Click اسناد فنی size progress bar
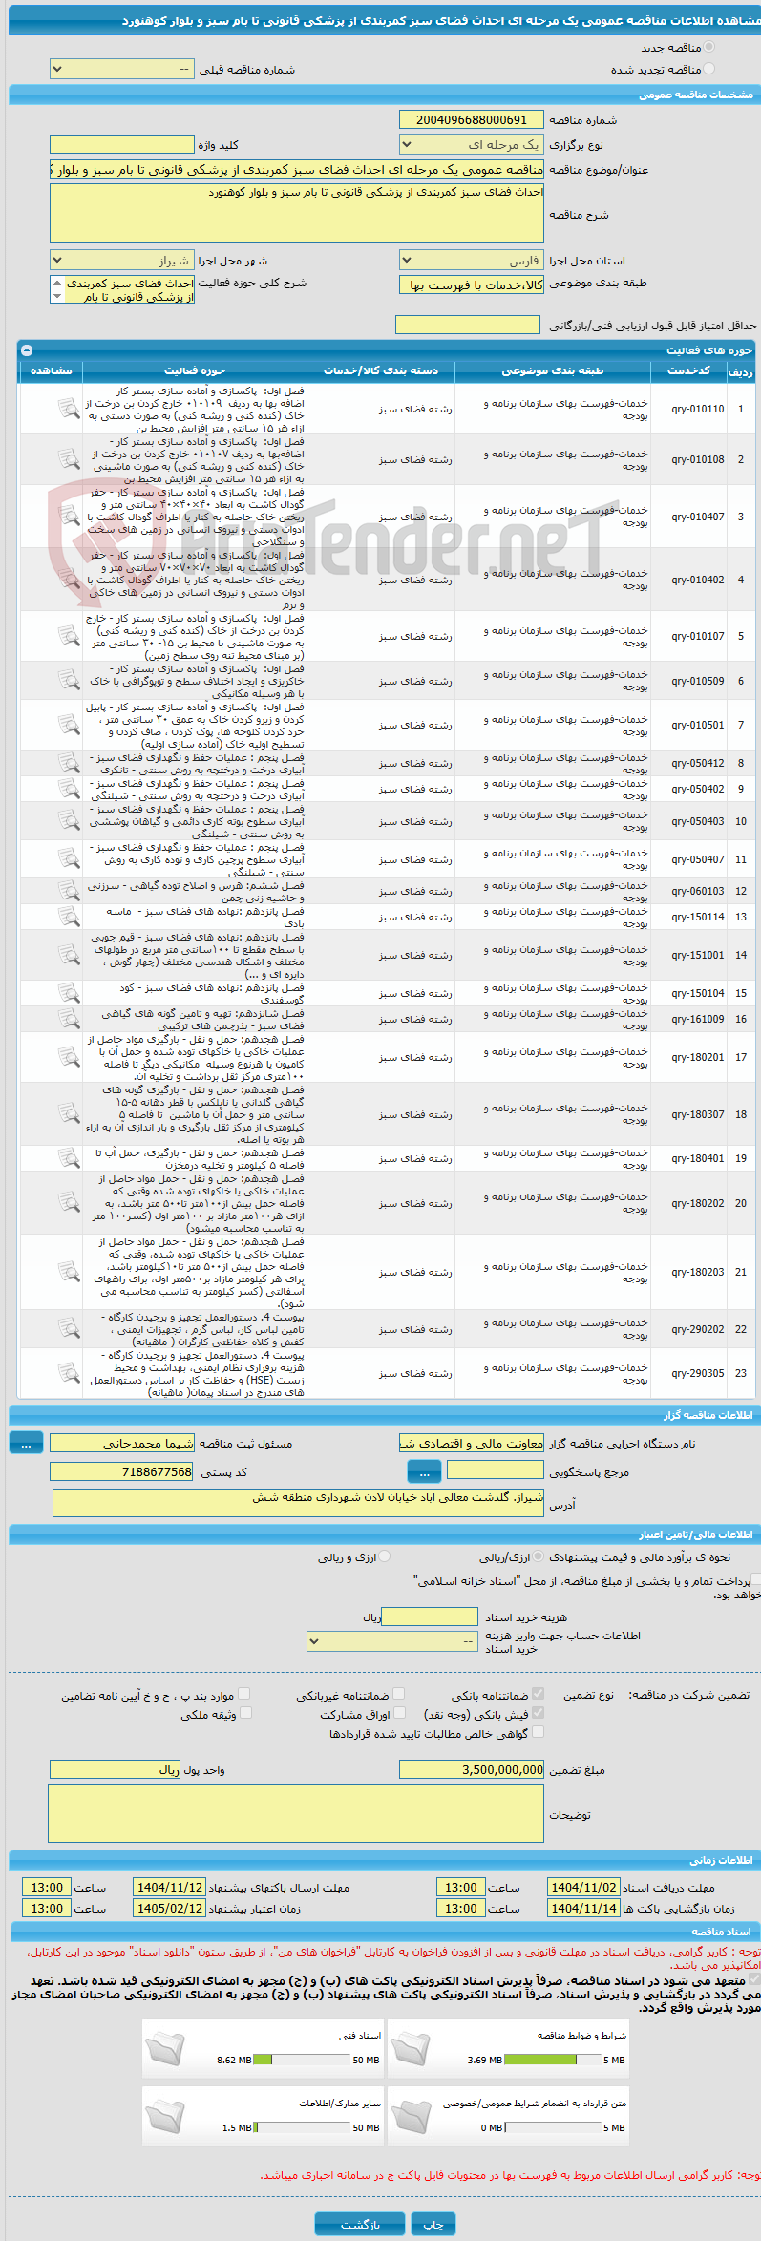 point(302,2060)
